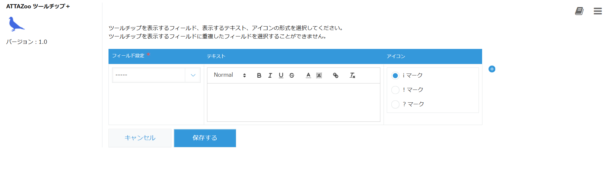The width and height of the screenshot is (615, 180).
Task: Click the ATTAZoo bird logo
Action: pyautogui.click(x=16, y=24)
